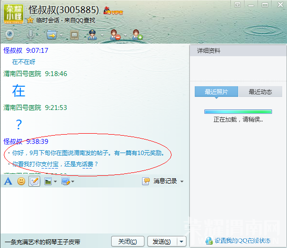Toggle the handwriting input note icon

[34, 181]
